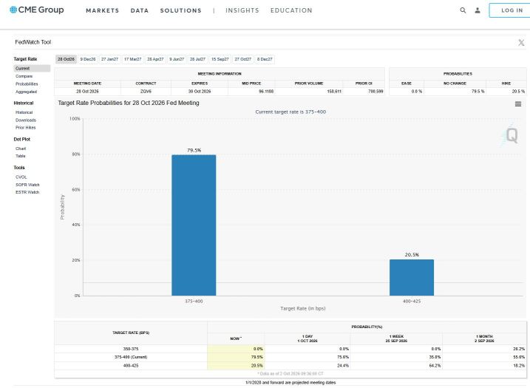
Task: Click the 375-400 (Current) table row label
Action: click(x=131, y=357)
